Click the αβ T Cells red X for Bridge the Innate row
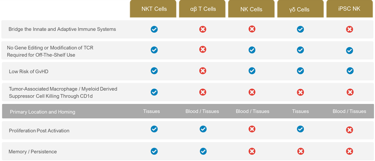 [203, 29]
